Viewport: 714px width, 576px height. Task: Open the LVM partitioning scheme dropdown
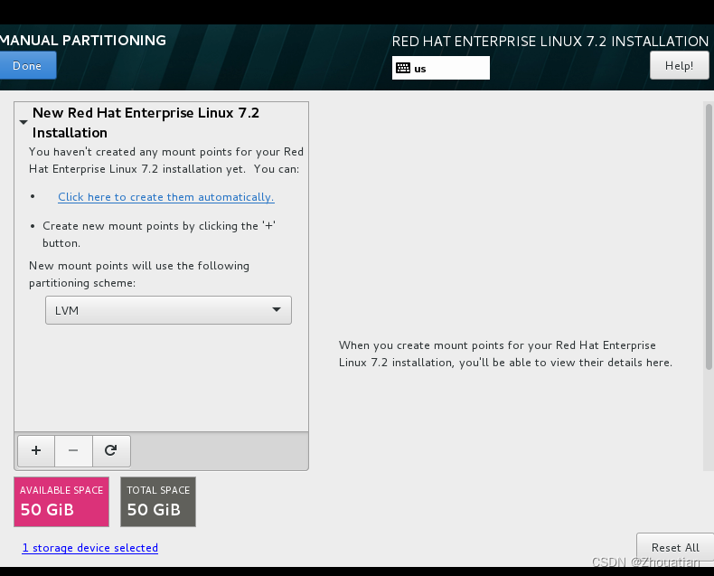[168, 310]
